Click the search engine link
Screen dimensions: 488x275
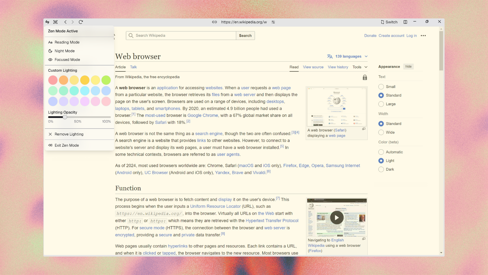coord(209,134)
